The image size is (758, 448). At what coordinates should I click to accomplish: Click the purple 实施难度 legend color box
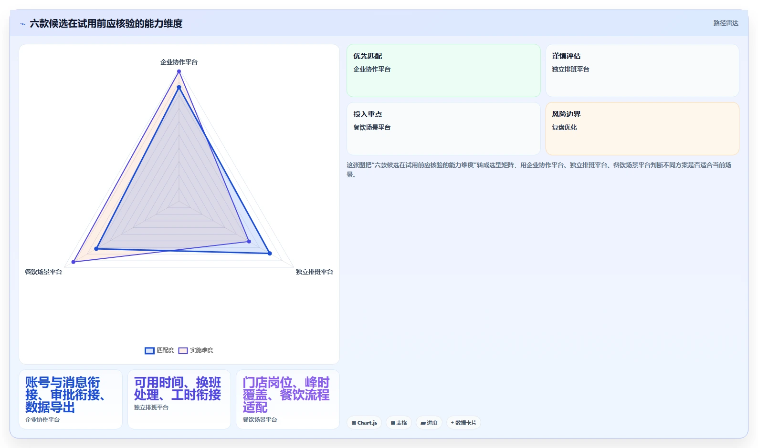point(183,351)
